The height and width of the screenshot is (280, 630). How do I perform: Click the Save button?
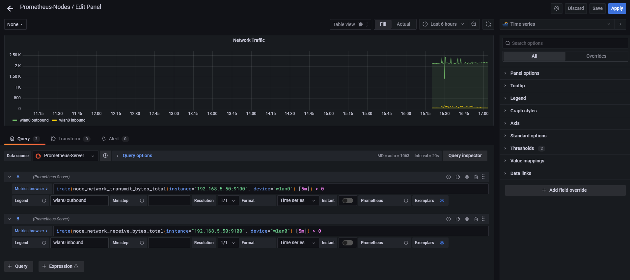tap(597, 8)
